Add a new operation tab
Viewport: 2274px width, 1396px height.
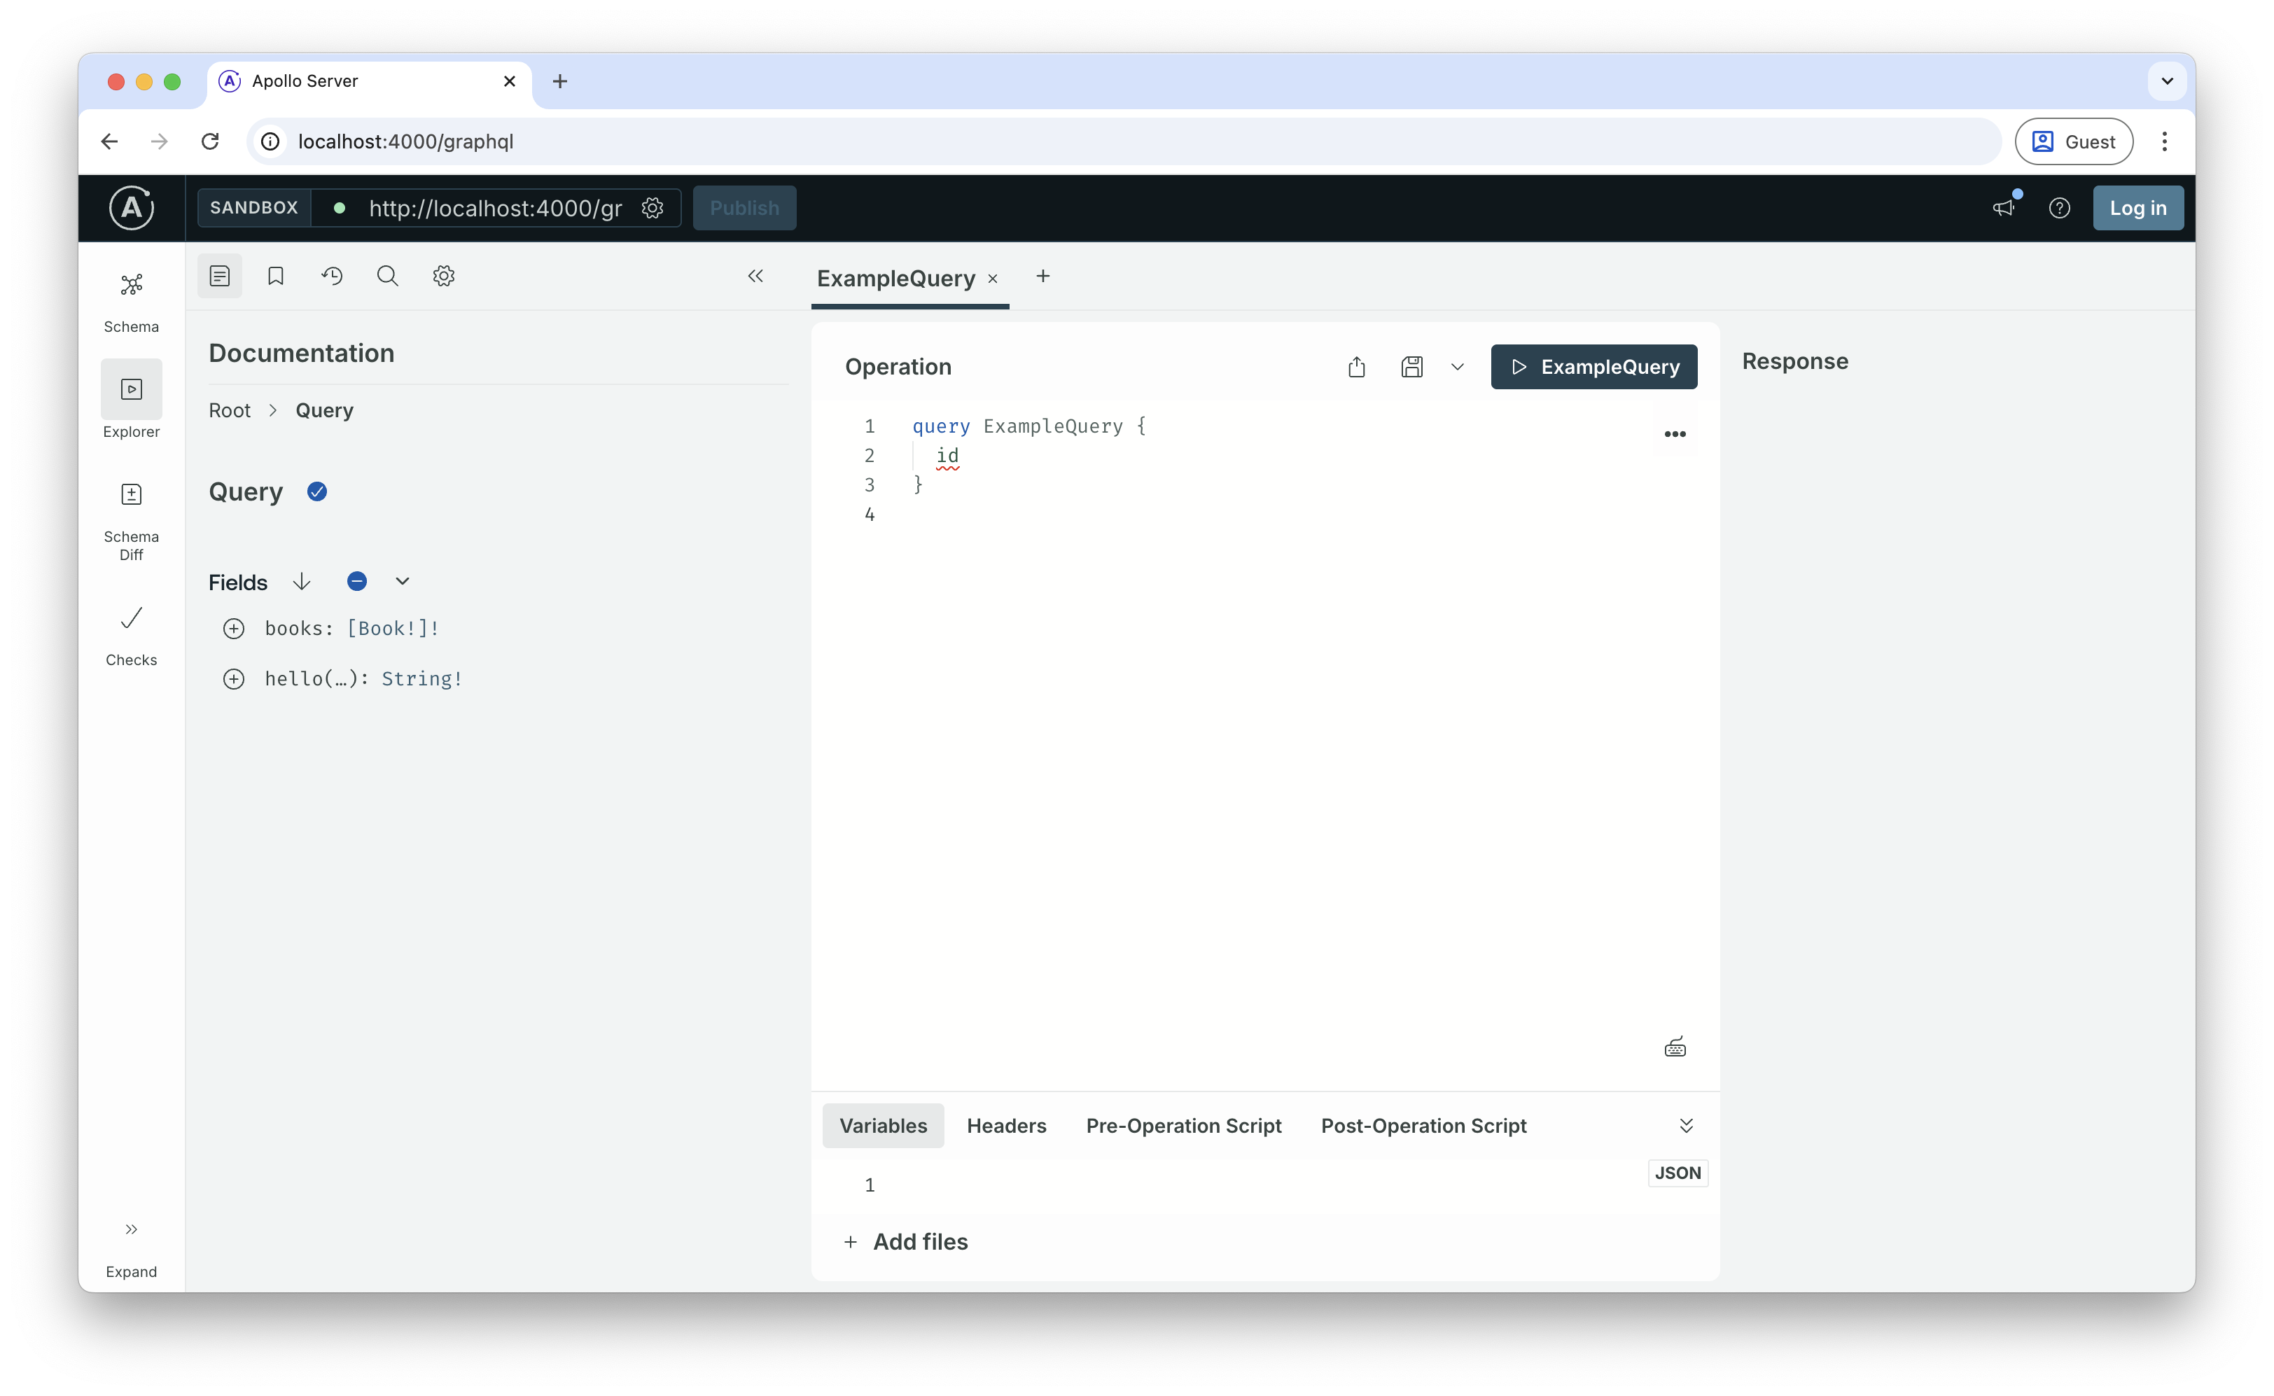1042,276
